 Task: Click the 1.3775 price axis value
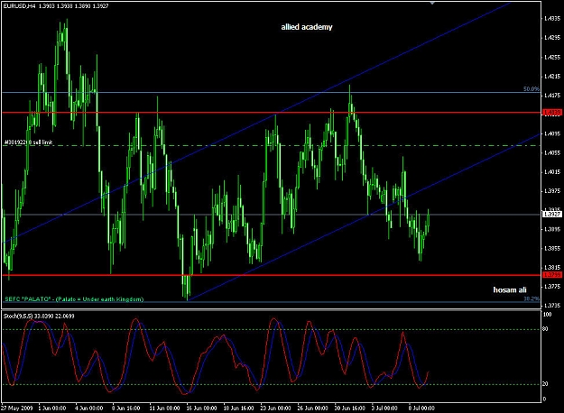552,287
